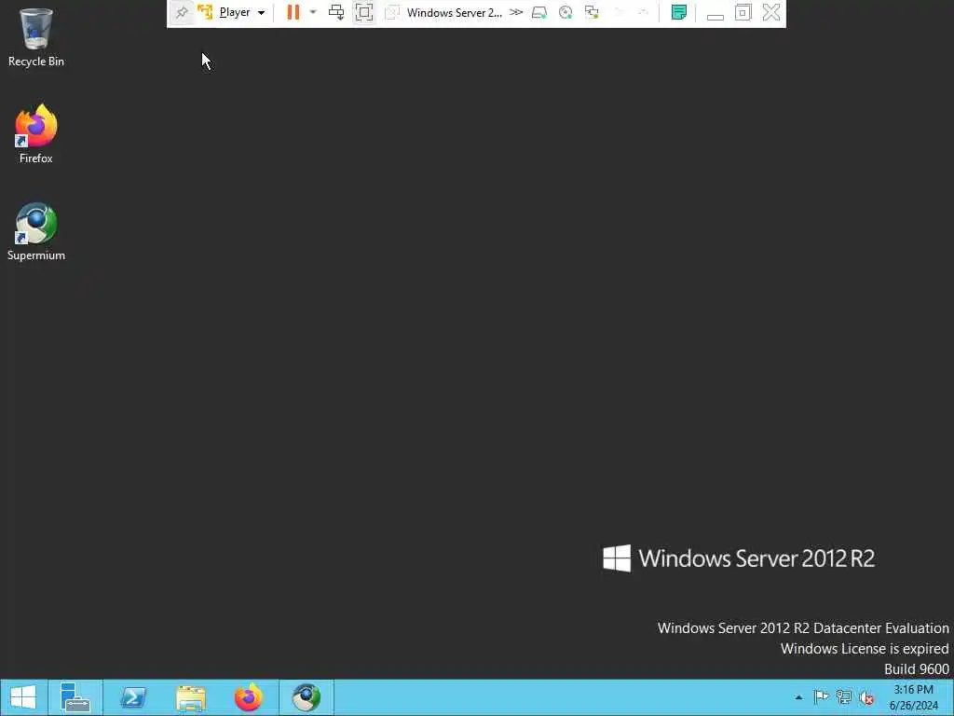Open the clock showing 3:16 PM
The height and width of the screenshot is (716, 954).
pos(913,697)
